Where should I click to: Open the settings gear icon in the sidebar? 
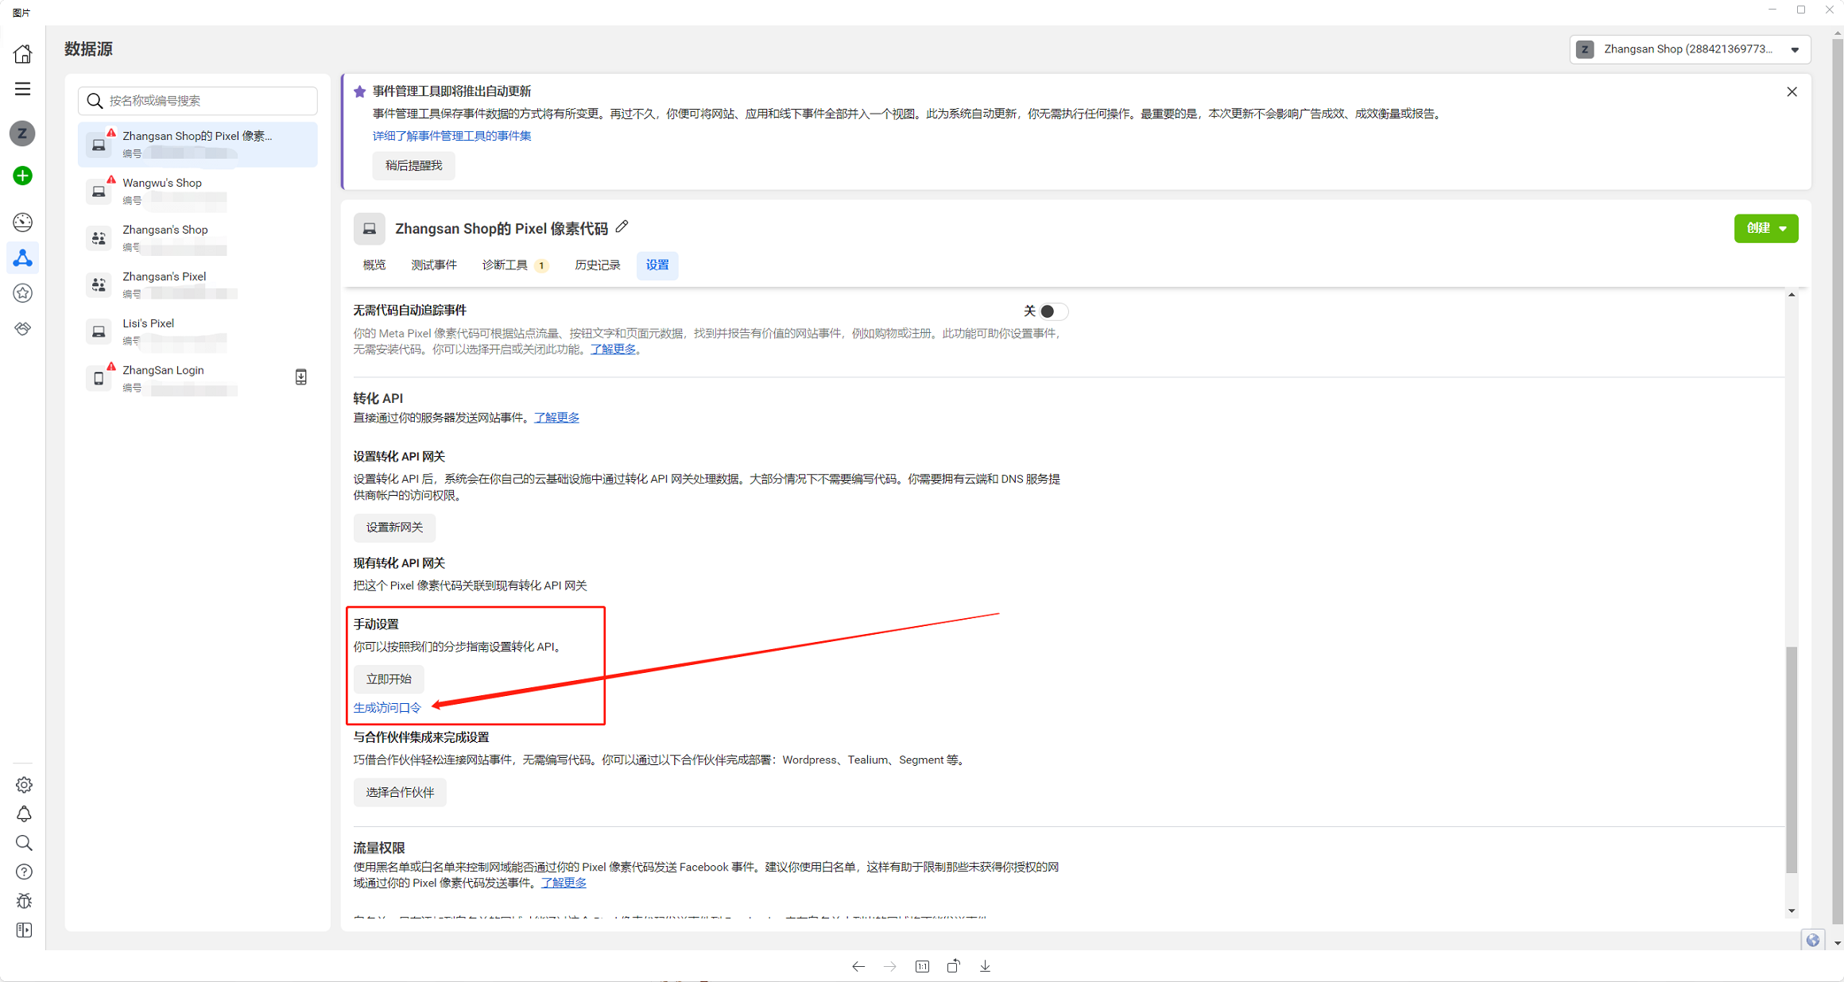coord(24,785)
